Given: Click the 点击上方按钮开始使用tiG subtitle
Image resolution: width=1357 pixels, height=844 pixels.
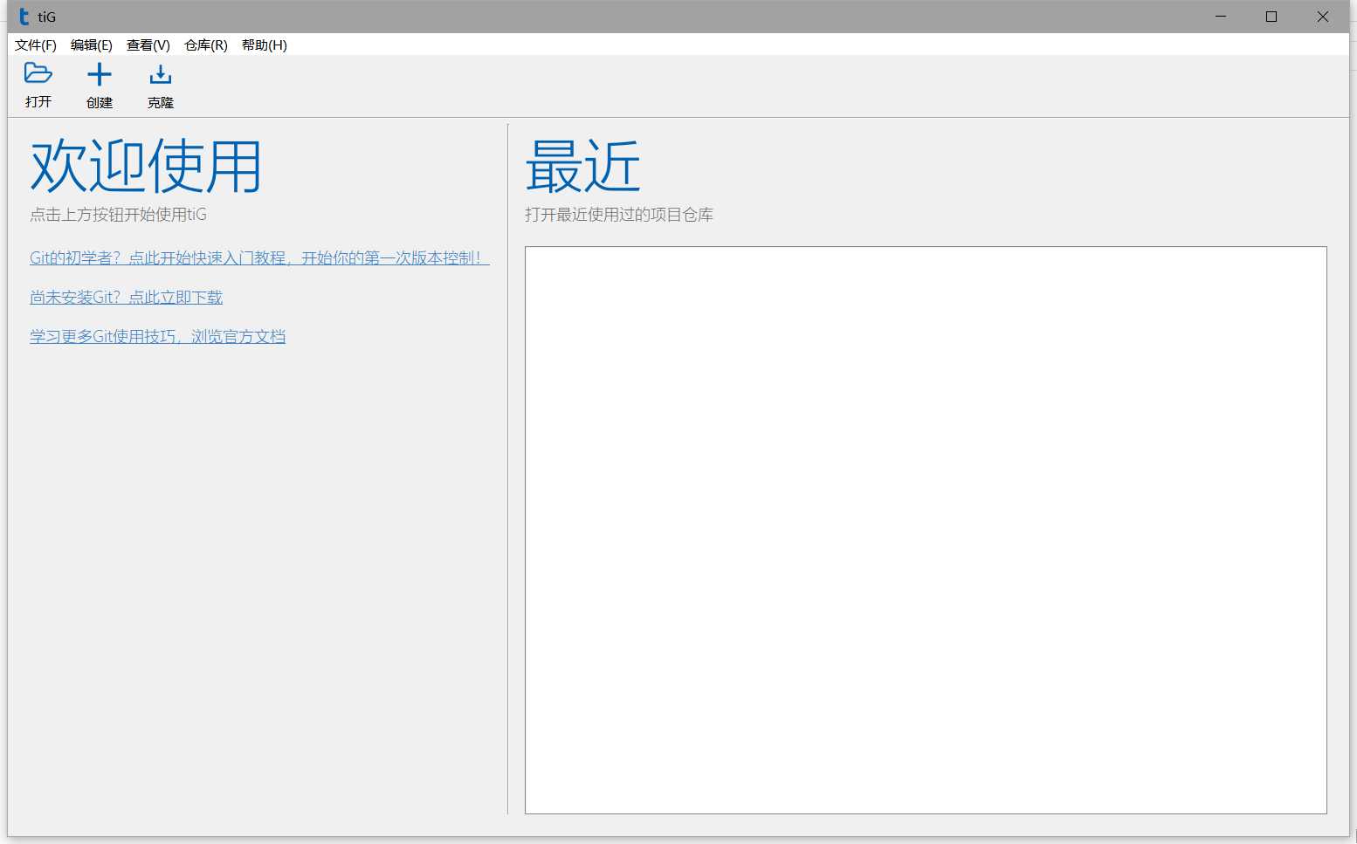Looking at the screenshot, I should pos(119,215).
